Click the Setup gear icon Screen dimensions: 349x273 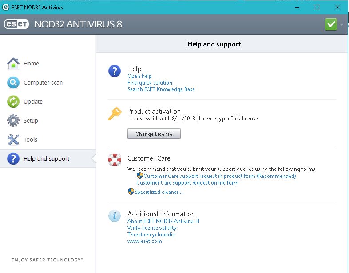13,121
